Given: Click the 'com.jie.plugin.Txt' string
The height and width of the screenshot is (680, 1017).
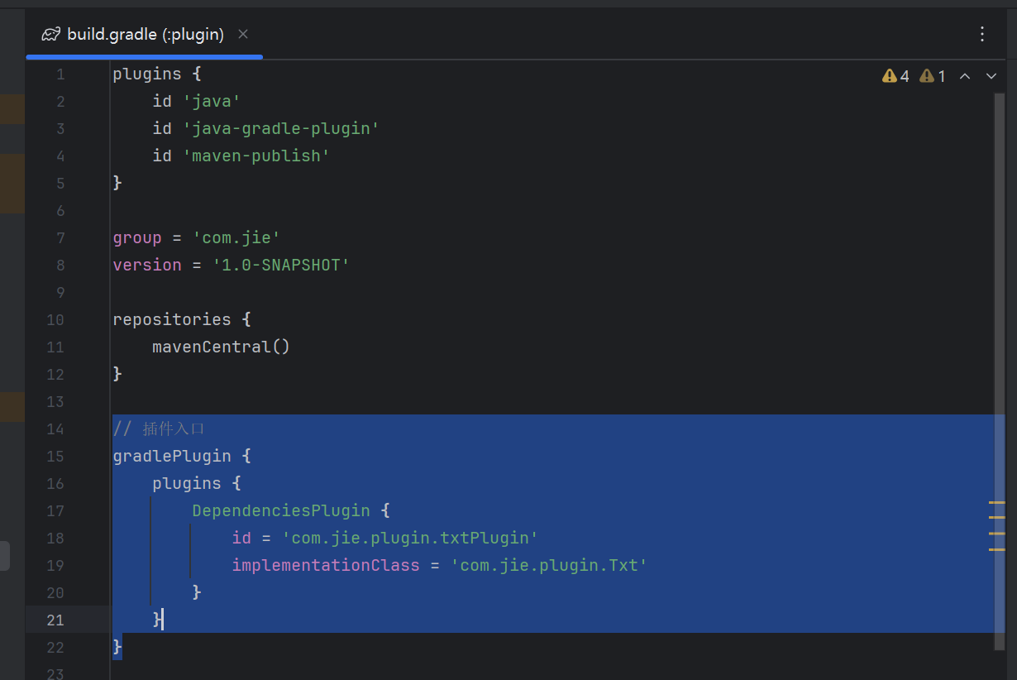Looking at the screenshot, I should 549,565.
